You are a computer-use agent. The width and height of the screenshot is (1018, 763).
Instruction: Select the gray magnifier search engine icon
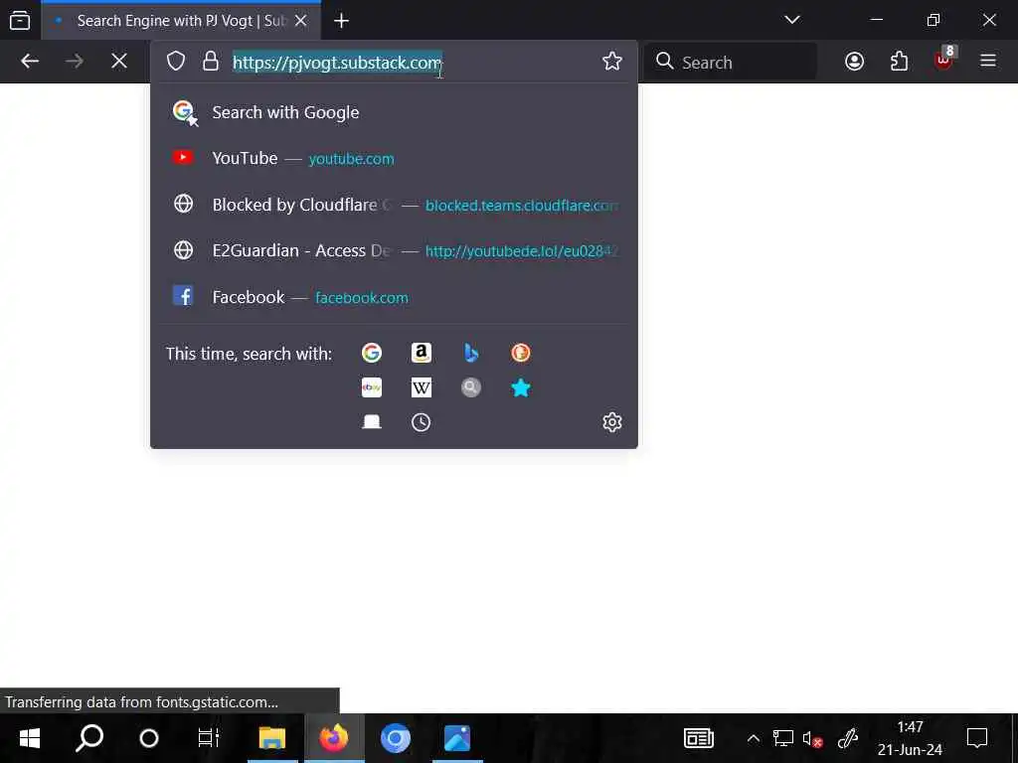[x=470, y=388]
